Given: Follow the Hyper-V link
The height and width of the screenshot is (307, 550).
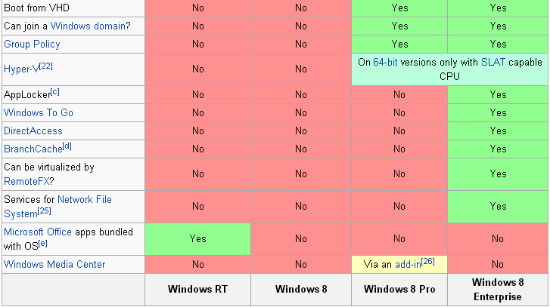Looking at the screenshot, I should pos(21,69).
